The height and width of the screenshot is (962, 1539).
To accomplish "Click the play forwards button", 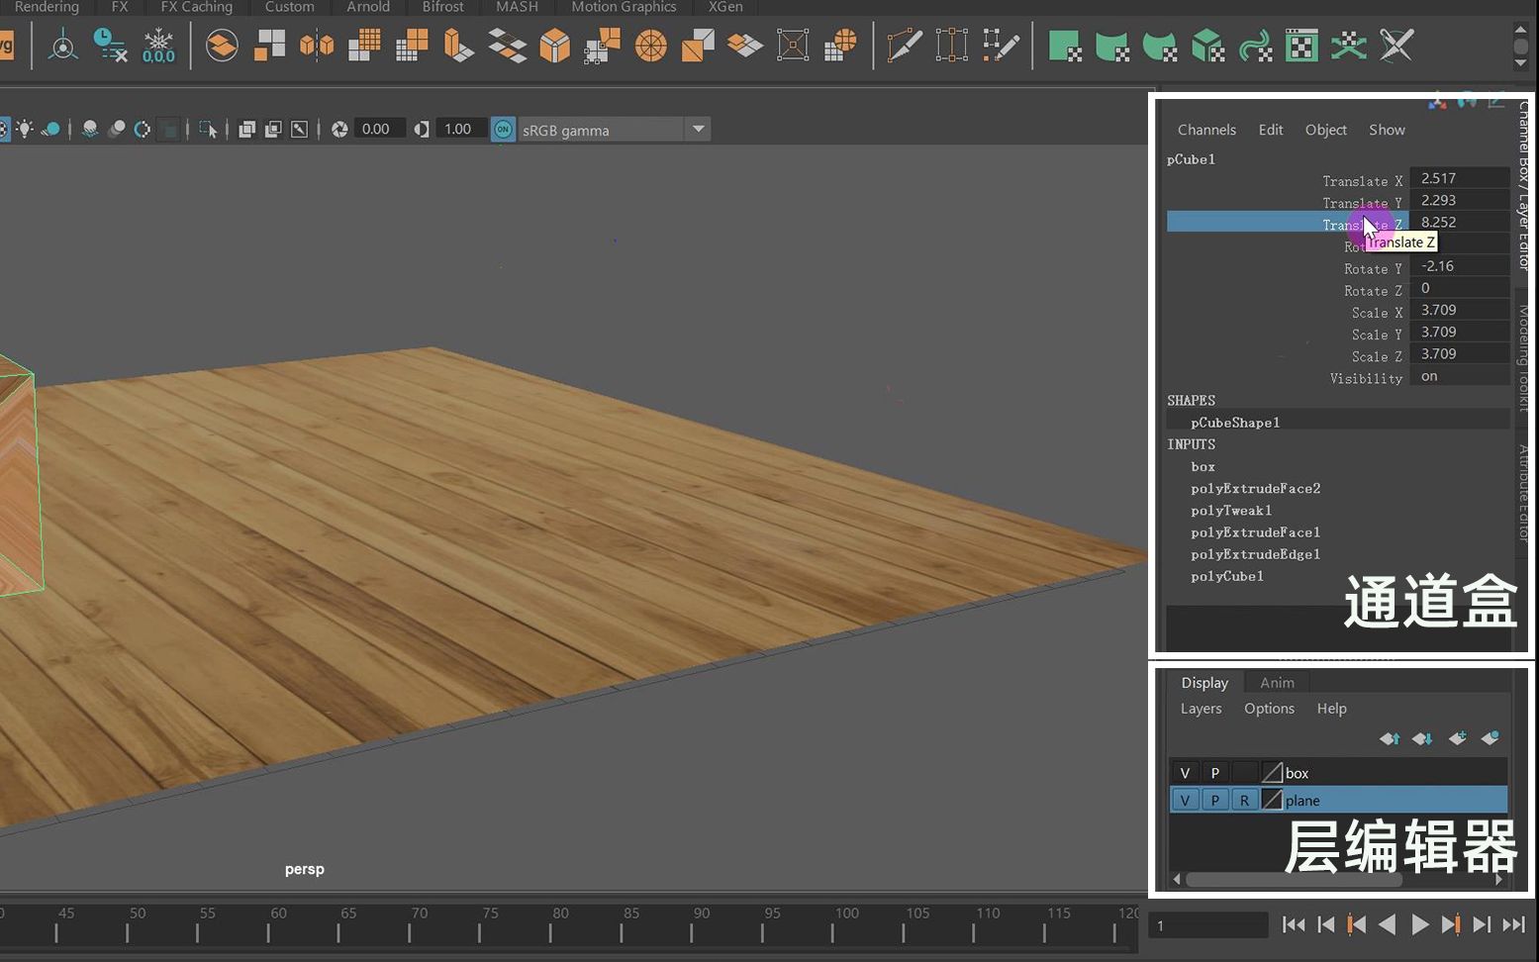I will pos(1419,924).
